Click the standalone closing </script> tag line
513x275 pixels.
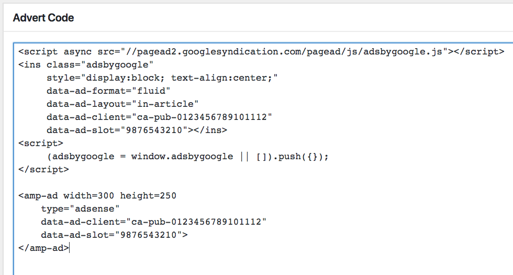tap(43, 170)
